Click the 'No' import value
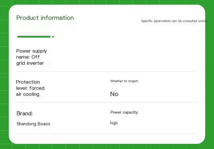Image resolution: width=214 pixels, height=149 pixels. click(114, 94)
